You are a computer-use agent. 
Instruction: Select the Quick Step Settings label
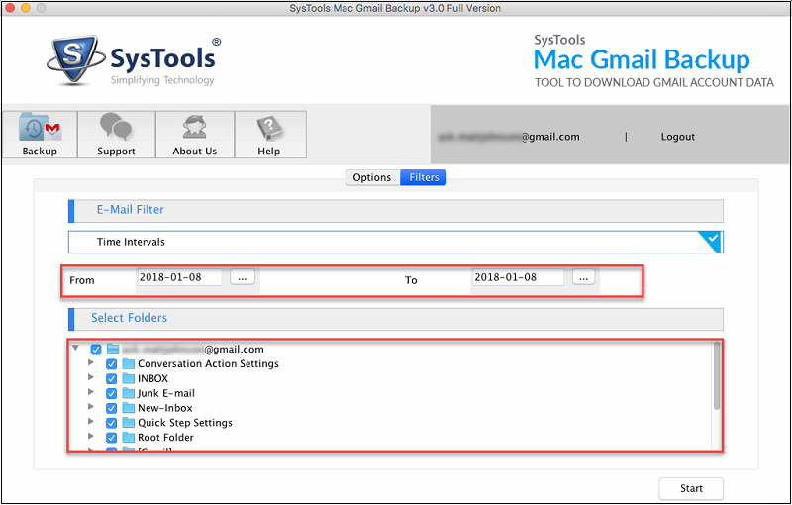[x=185, y=423]
